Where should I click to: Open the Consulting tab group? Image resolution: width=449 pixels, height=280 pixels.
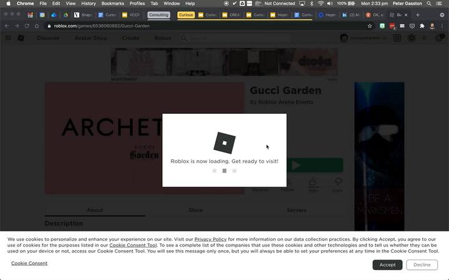point(158,15)
